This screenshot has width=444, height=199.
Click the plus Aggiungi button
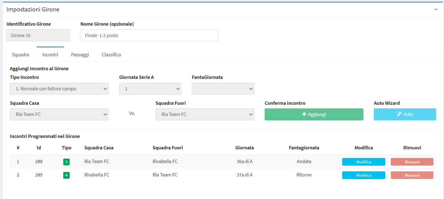[x=314, y=114]
